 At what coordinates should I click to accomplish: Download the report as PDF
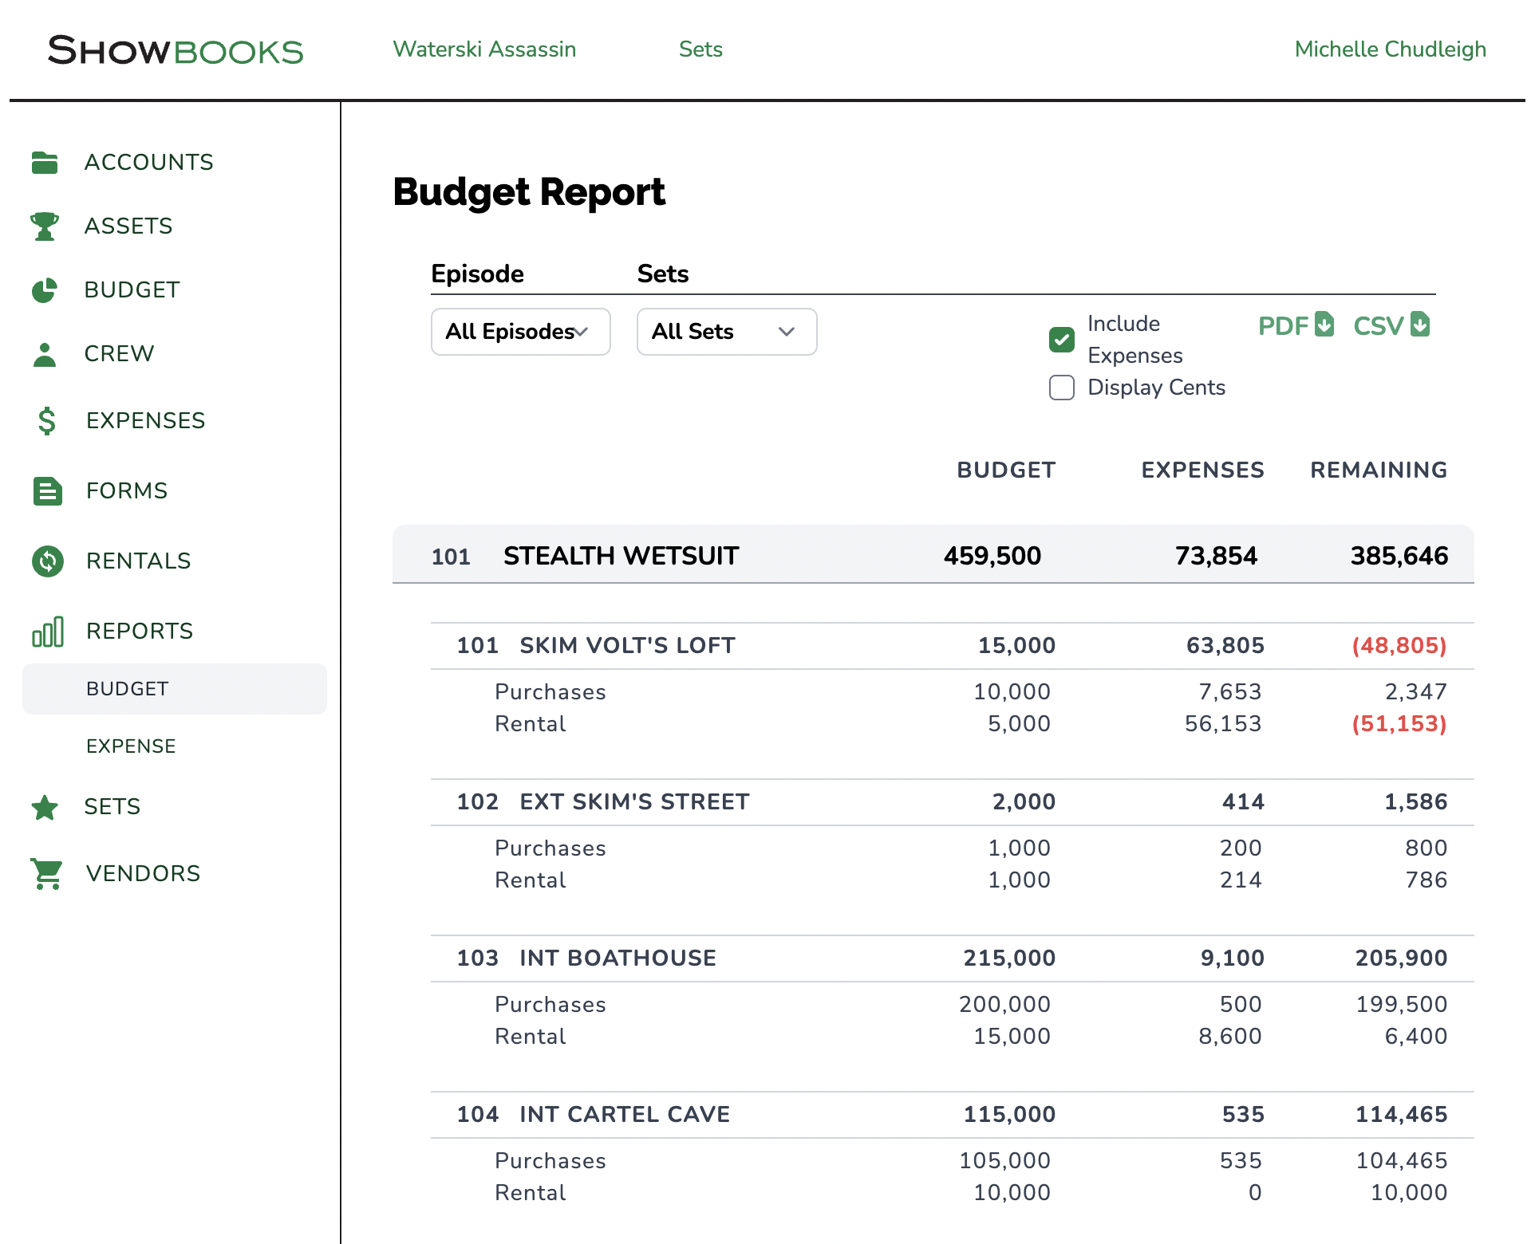point(1296,325)
